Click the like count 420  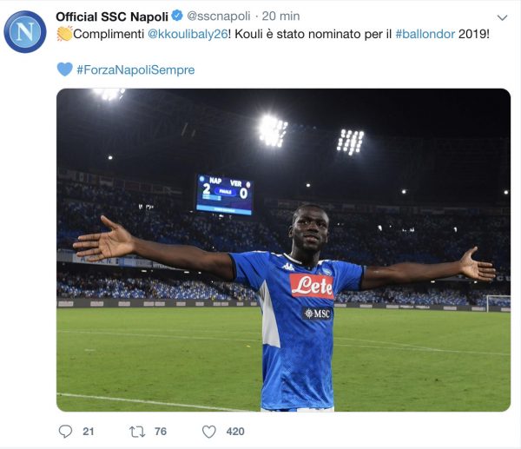234,432
